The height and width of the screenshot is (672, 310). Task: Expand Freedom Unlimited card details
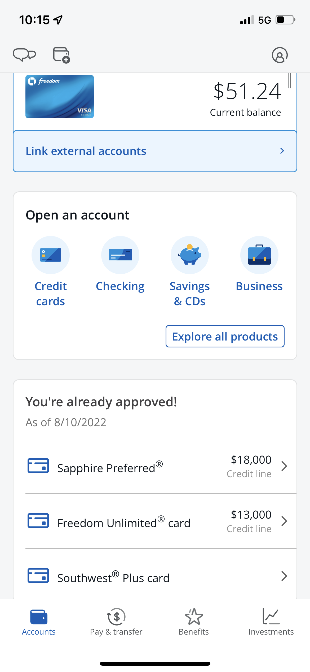(x=284, y=521)
